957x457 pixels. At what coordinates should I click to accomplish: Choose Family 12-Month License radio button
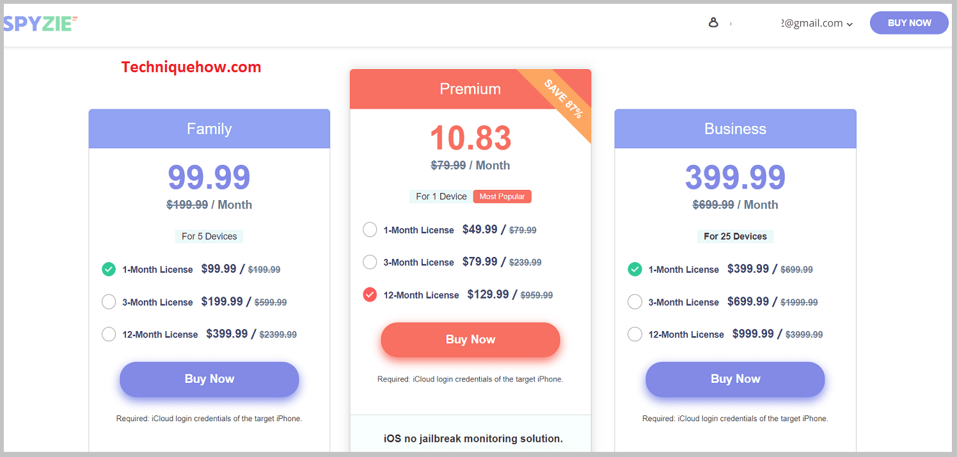(109, 334)
